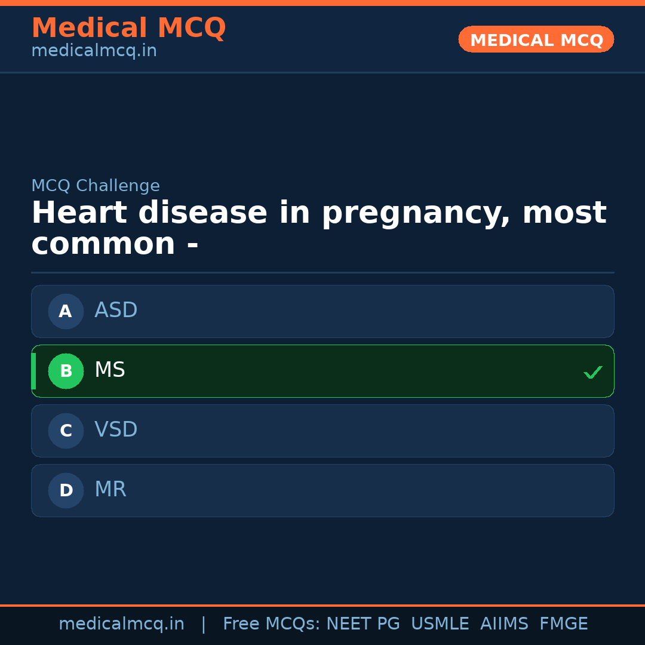This screenshot has height=645, width=645.
Task: Click the circular C option badge
Action: click(x=66, y=431)
